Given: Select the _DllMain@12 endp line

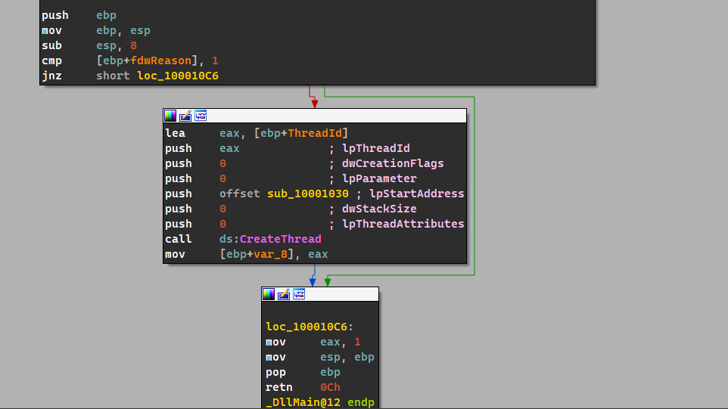Looking at the screenshot, I should point(319,402).
